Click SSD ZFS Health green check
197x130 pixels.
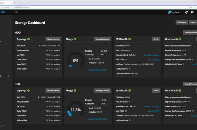[130, 90]
